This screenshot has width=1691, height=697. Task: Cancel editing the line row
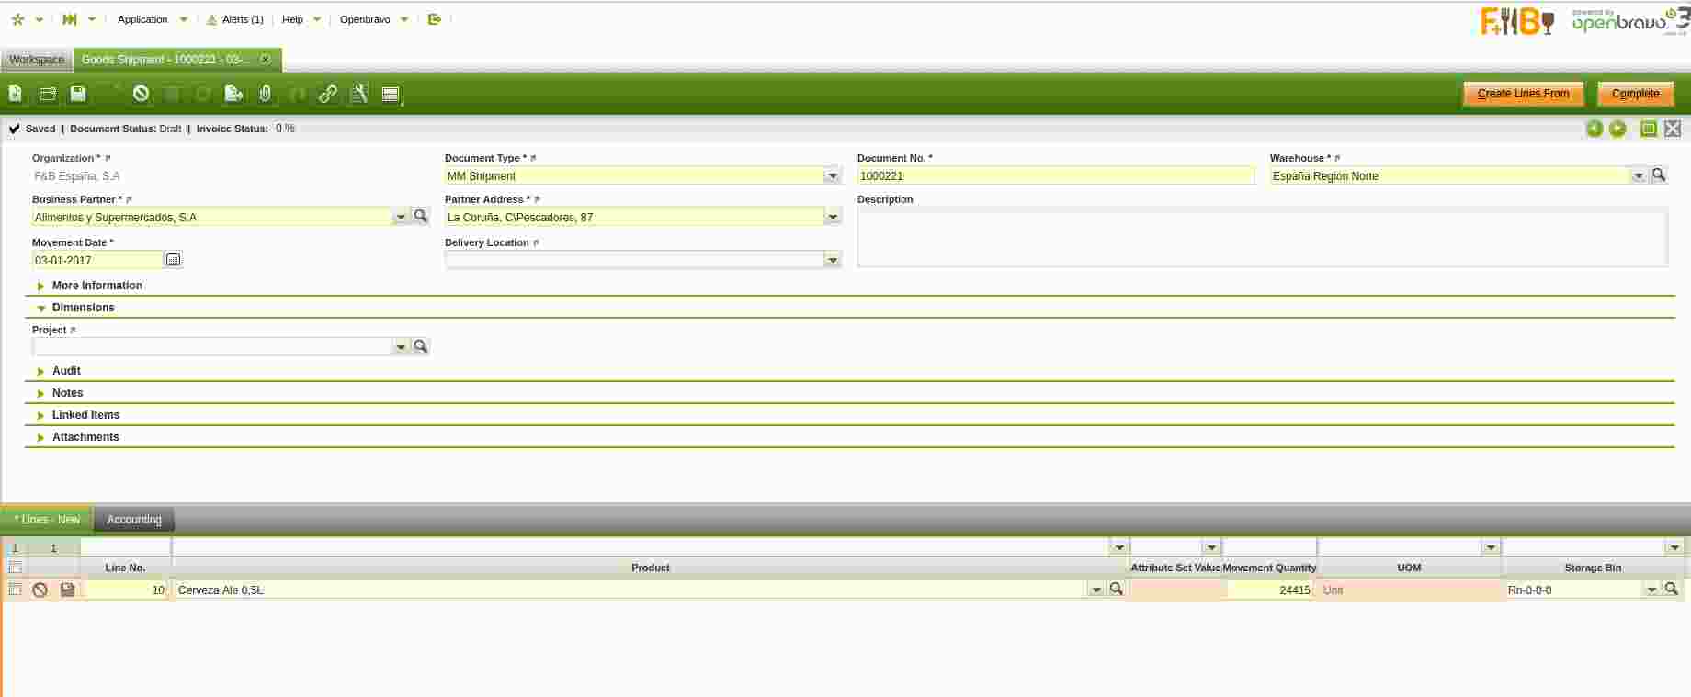click(x=40, y=590)
